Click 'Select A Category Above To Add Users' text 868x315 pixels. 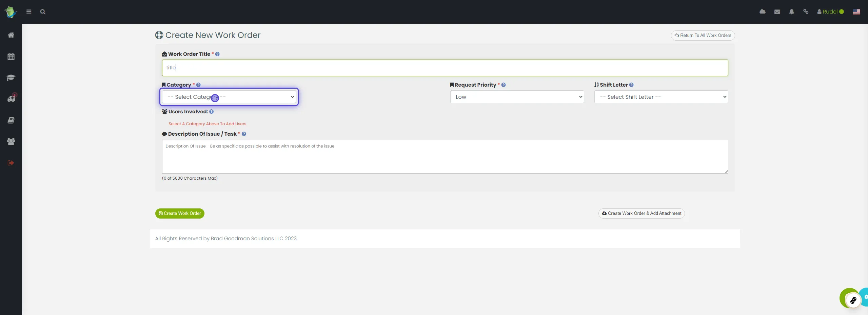pos(208,124)
